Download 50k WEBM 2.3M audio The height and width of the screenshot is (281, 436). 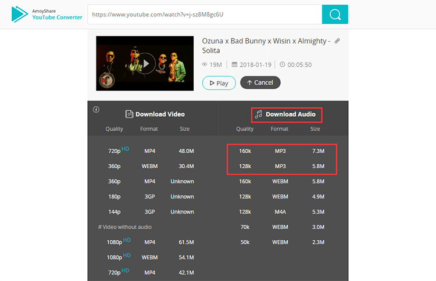[x=282, y=242]
